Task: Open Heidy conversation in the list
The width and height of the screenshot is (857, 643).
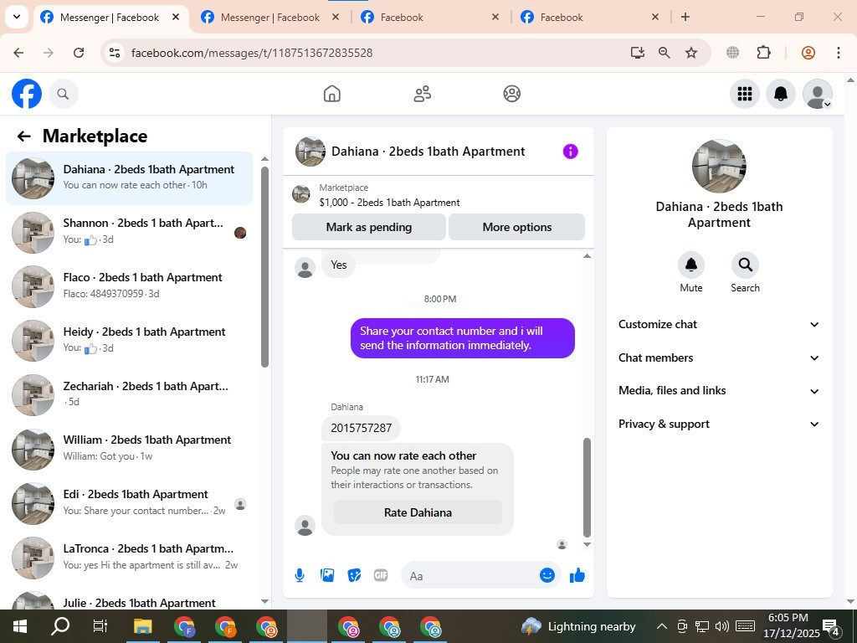Action: point(130,341)
